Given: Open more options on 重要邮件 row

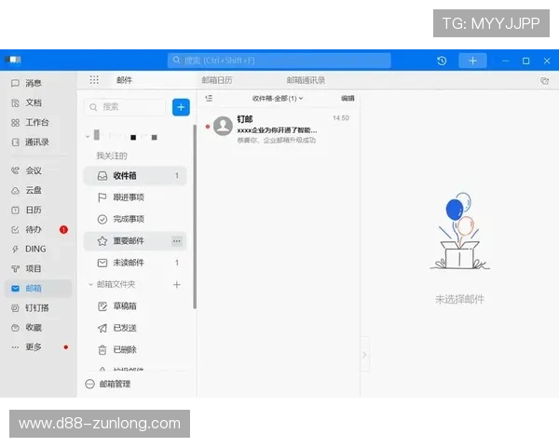Looking at the screenshot, I should (x=177, y=241).
